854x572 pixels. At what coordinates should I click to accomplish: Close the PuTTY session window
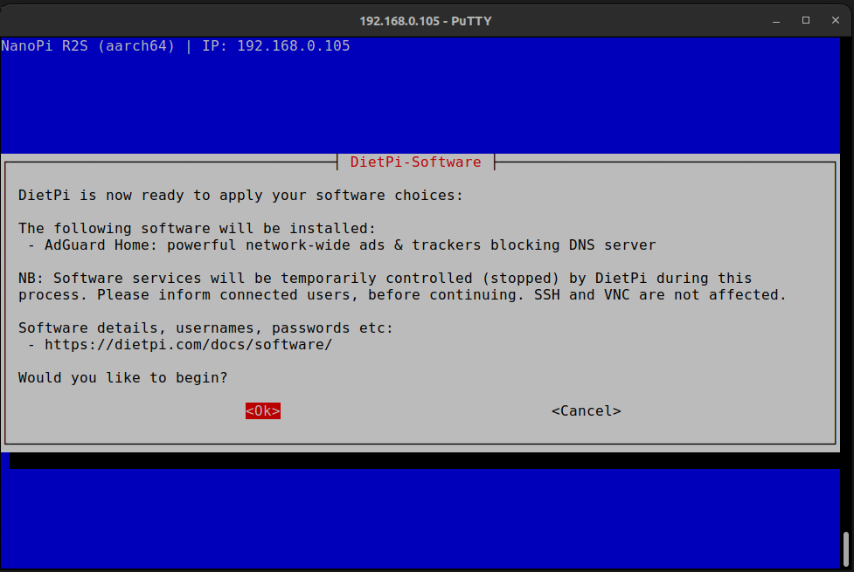(x=836, y=20)
